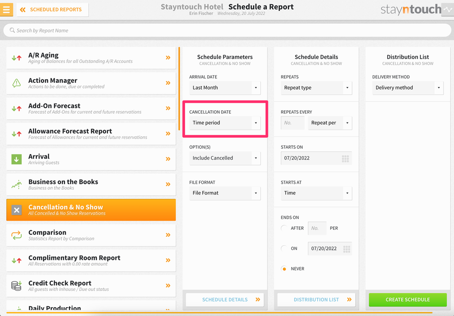Open the Include Cancelled options dropdown
The image size is (454, 316).
coord(225,158)
